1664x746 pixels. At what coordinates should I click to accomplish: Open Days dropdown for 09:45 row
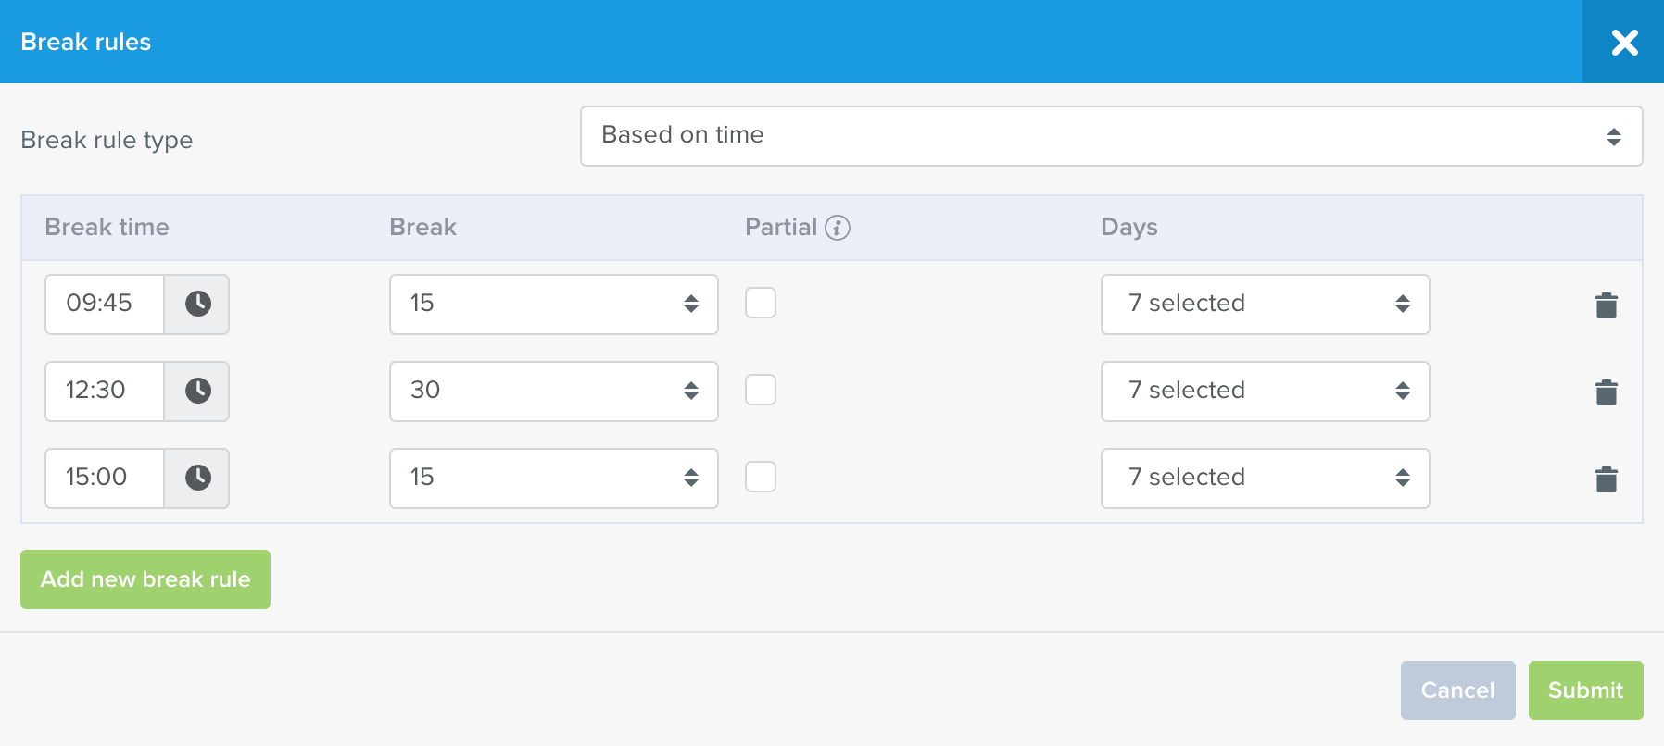pos(1265,304)
